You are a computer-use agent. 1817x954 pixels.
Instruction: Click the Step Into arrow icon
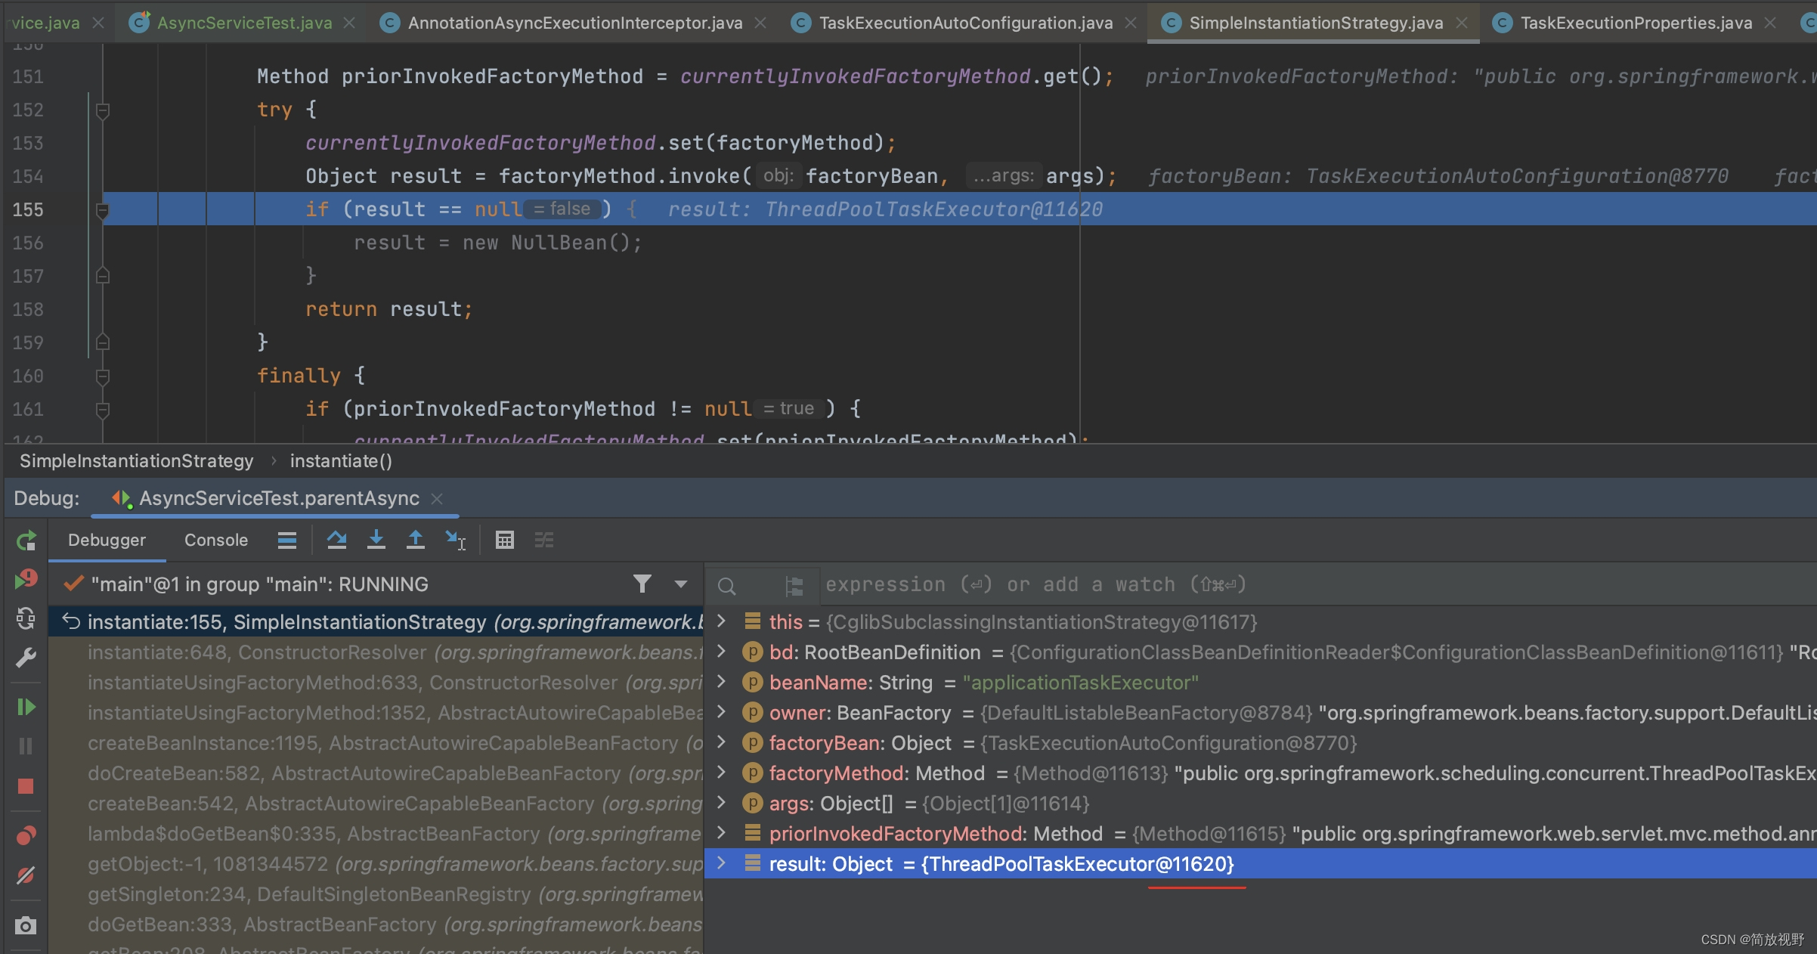(x=376, y=540)
